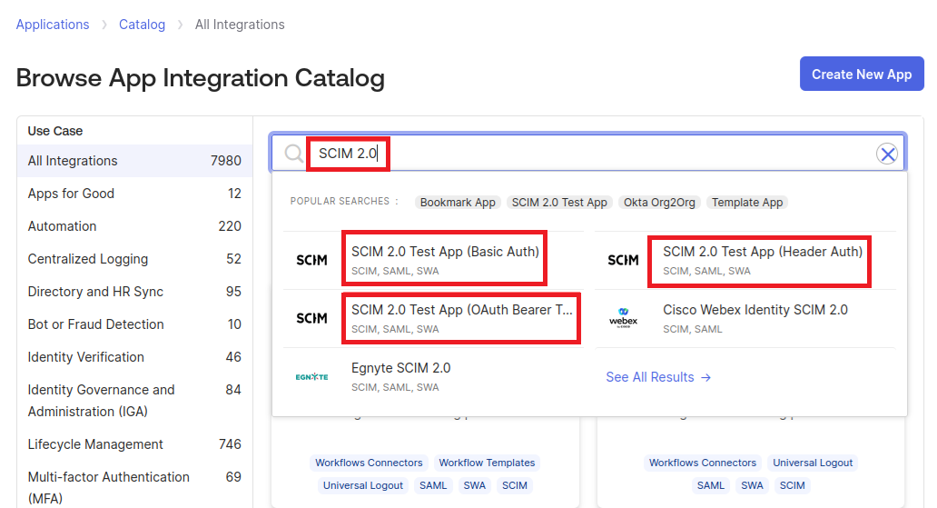937x508 pixels.
Task: Pick Template App popular search chip
Action: click(x=746, y=203)
